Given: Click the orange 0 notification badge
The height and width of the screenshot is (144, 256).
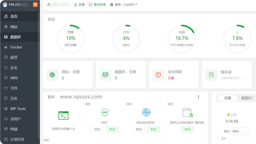Looking at the screenshot, I should coord(35,4).
